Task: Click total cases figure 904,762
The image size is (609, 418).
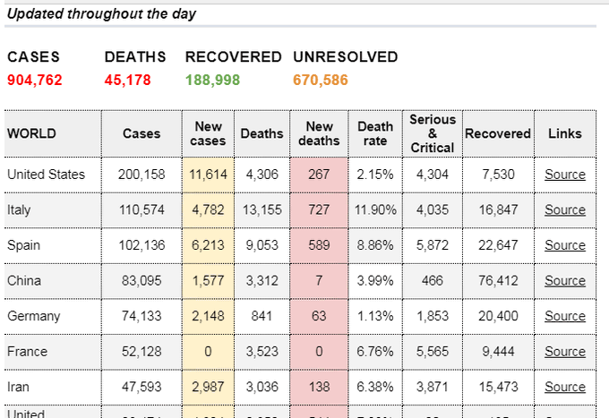Action: [35, 81]
